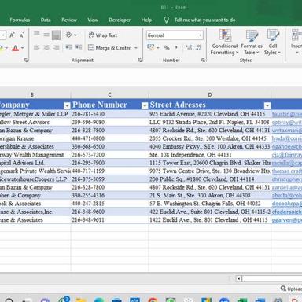Image resolution: width=302 pixels, height=302 pixels.
Task: Open the font color dropdown arrow
Action: pos(22,48)
